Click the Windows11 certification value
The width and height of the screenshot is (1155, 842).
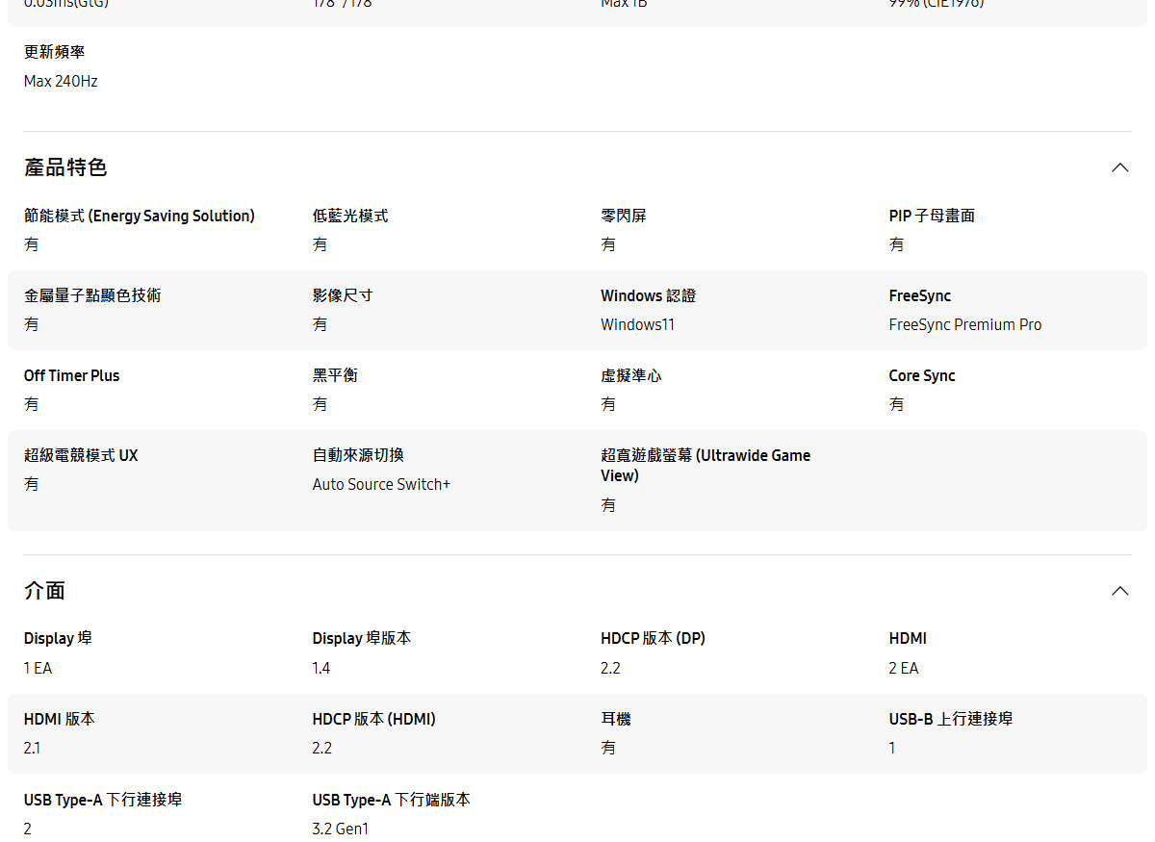coord(637,325)
